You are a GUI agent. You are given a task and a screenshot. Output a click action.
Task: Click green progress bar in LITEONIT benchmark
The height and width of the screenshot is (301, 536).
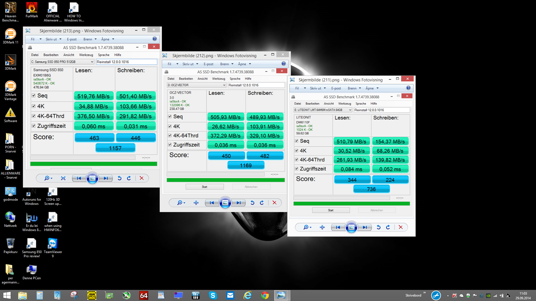351,204
